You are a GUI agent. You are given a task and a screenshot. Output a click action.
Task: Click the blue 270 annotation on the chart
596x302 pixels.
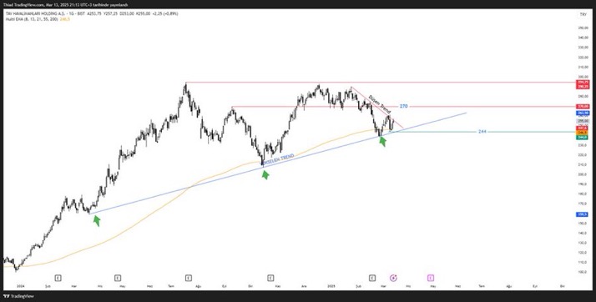[x=404, y=106]
